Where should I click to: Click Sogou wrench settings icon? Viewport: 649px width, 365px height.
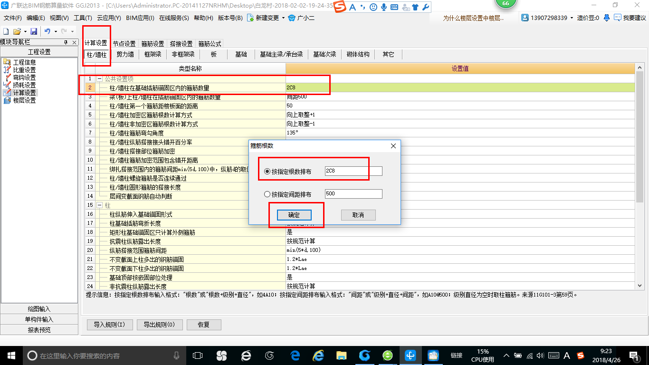425,7
